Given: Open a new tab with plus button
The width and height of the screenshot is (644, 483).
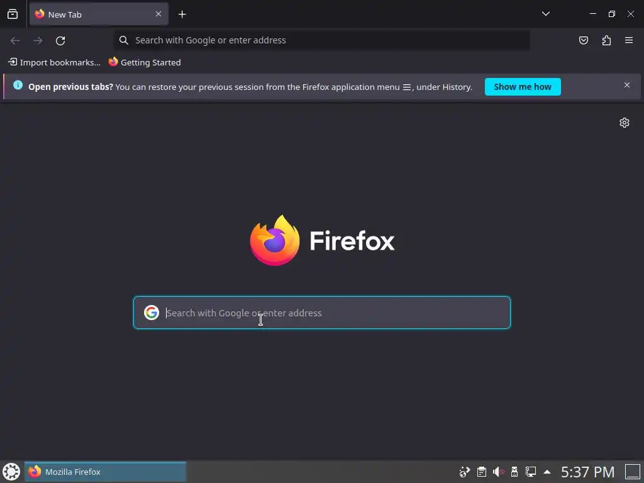Looking at the screenshot, I should point(182,14).
